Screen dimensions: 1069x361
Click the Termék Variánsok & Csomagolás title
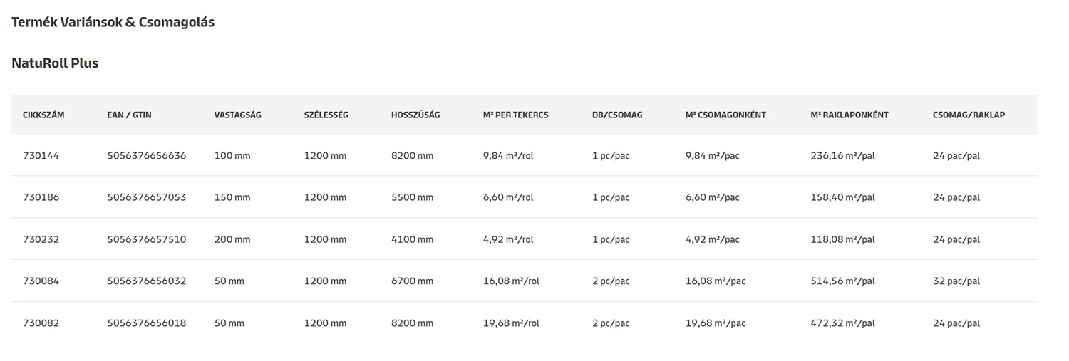coord(113,22)
